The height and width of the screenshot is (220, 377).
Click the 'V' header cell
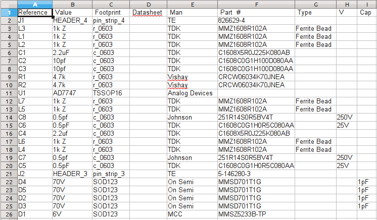(x=347, y=13)
